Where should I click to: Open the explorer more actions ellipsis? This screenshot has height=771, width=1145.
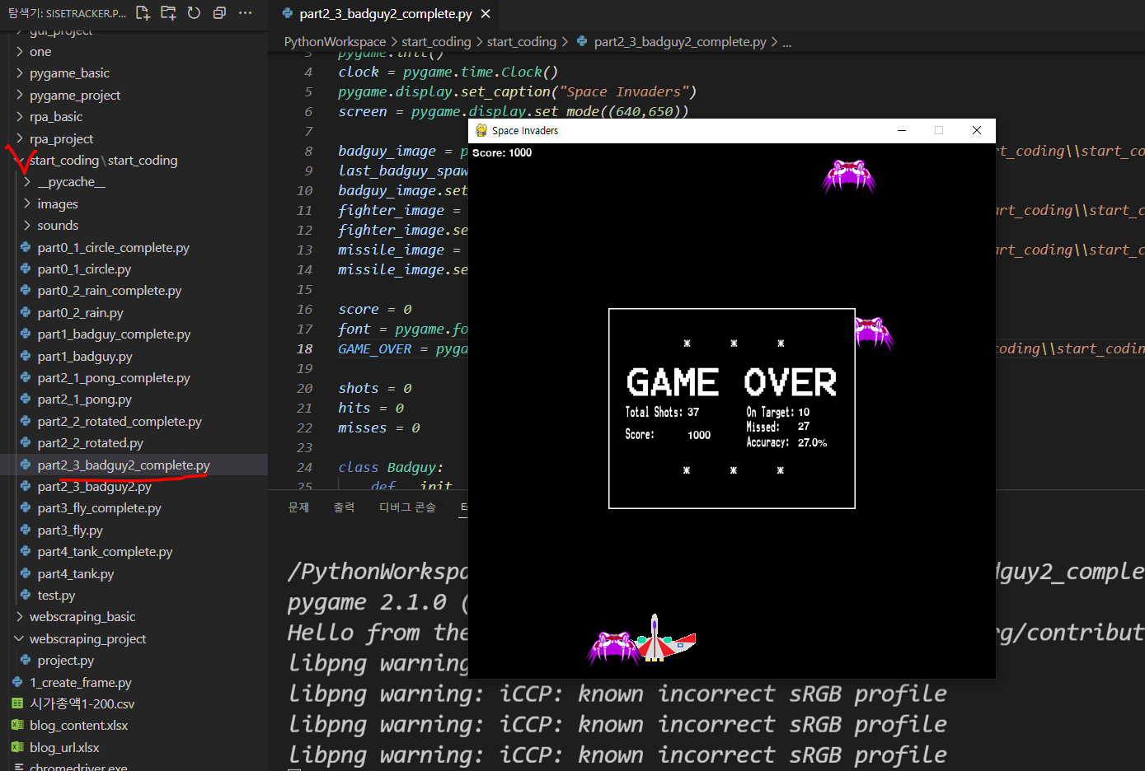click(x=245, y=13)
